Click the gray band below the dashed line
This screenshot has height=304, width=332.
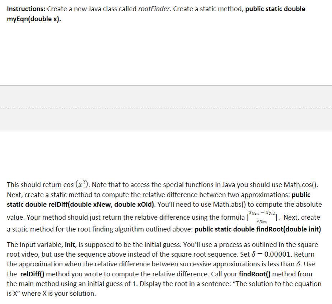[166, 120]
